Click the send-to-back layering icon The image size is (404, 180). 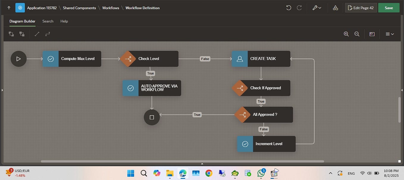[22, 34]
